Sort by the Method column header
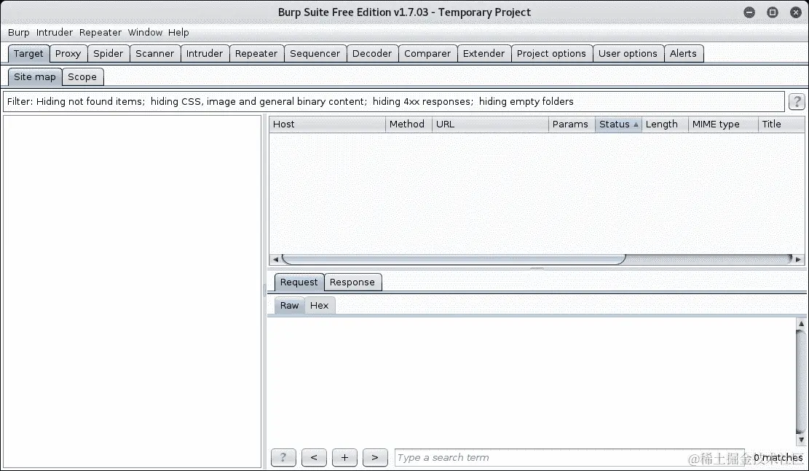 (x=409, y=124)
